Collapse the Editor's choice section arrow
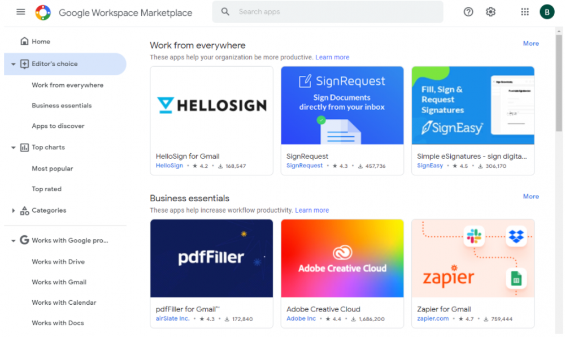The height and width of the screenshot is (337, 565). (13, 64)
